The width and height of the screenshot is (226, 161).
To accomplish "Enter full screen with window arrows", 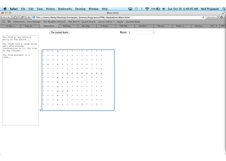I will pyautogui.click(x=223, y=13).
